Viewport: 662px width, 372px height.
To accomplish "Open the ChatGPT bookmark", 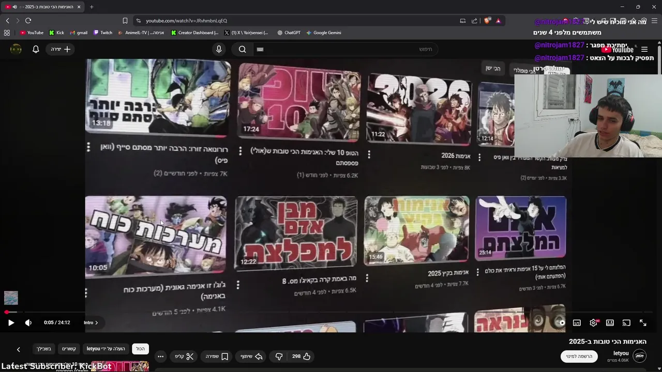I will (x=289, y=33).
